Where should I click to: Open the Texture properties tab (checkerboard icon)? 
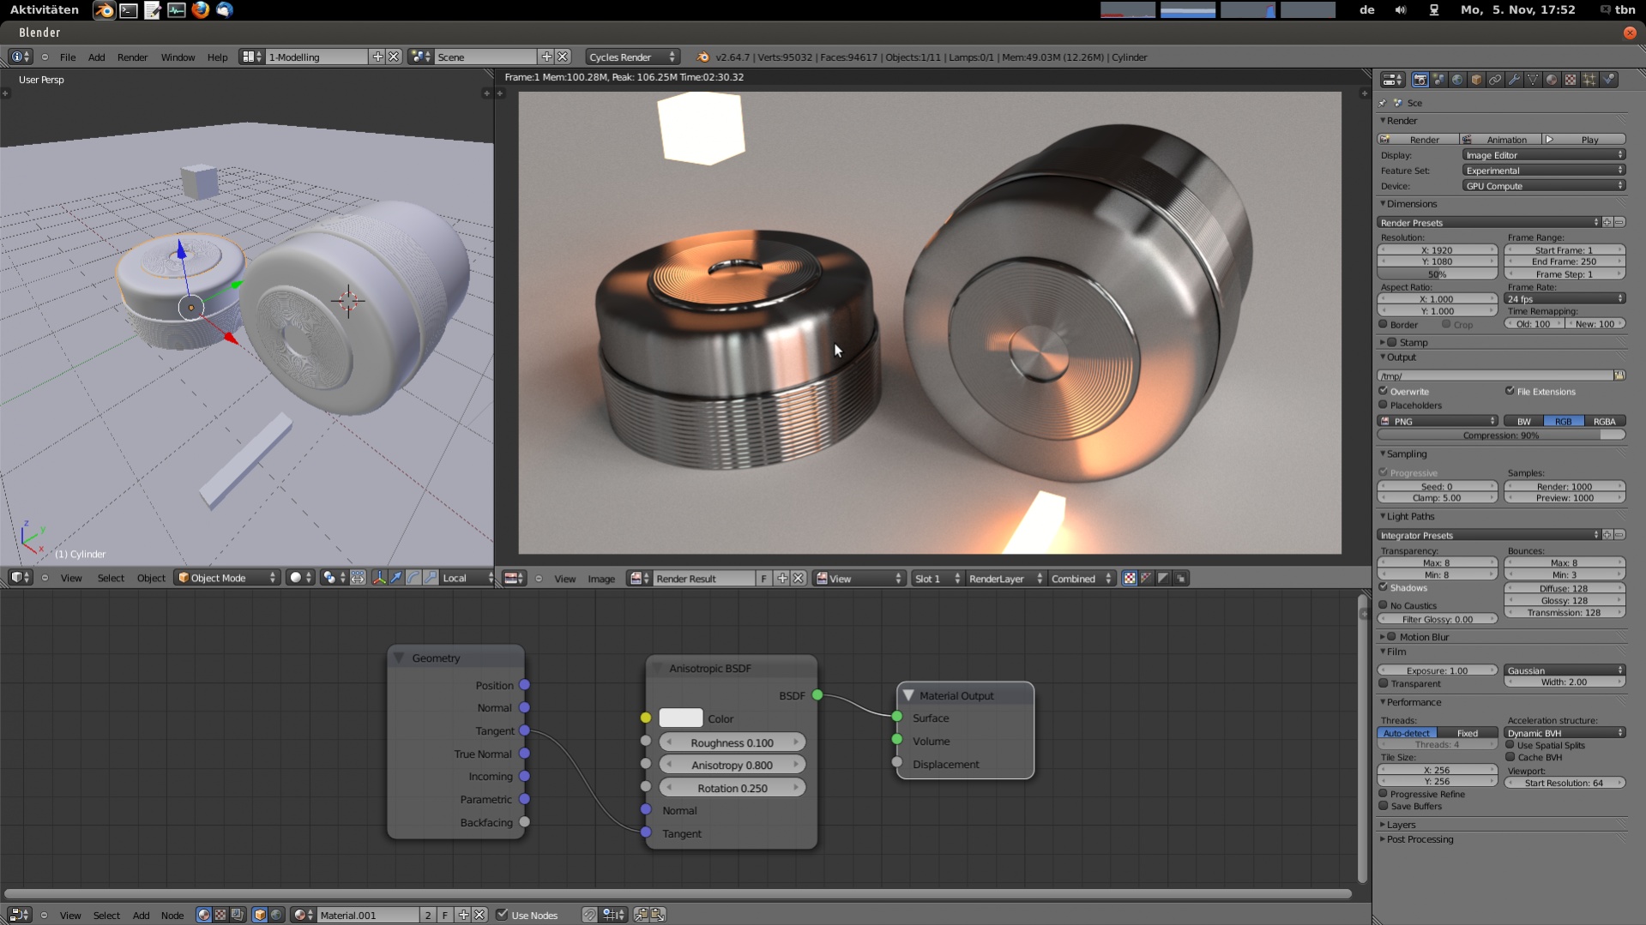[x=1571, y=80]
